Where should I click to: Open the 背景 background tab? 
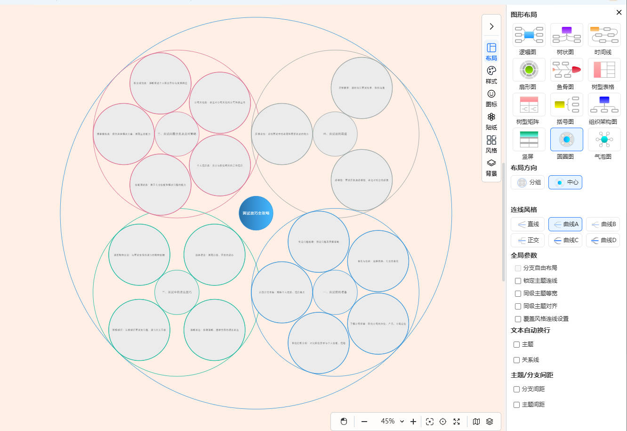tap(491, 167)
